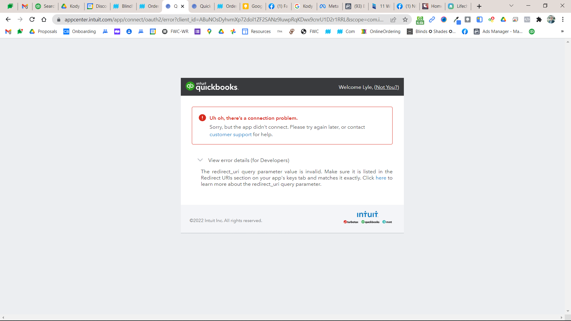Switch to the Lifechurch tab
Viewport: 571px width, 321px height.
(x=458, y=6)
